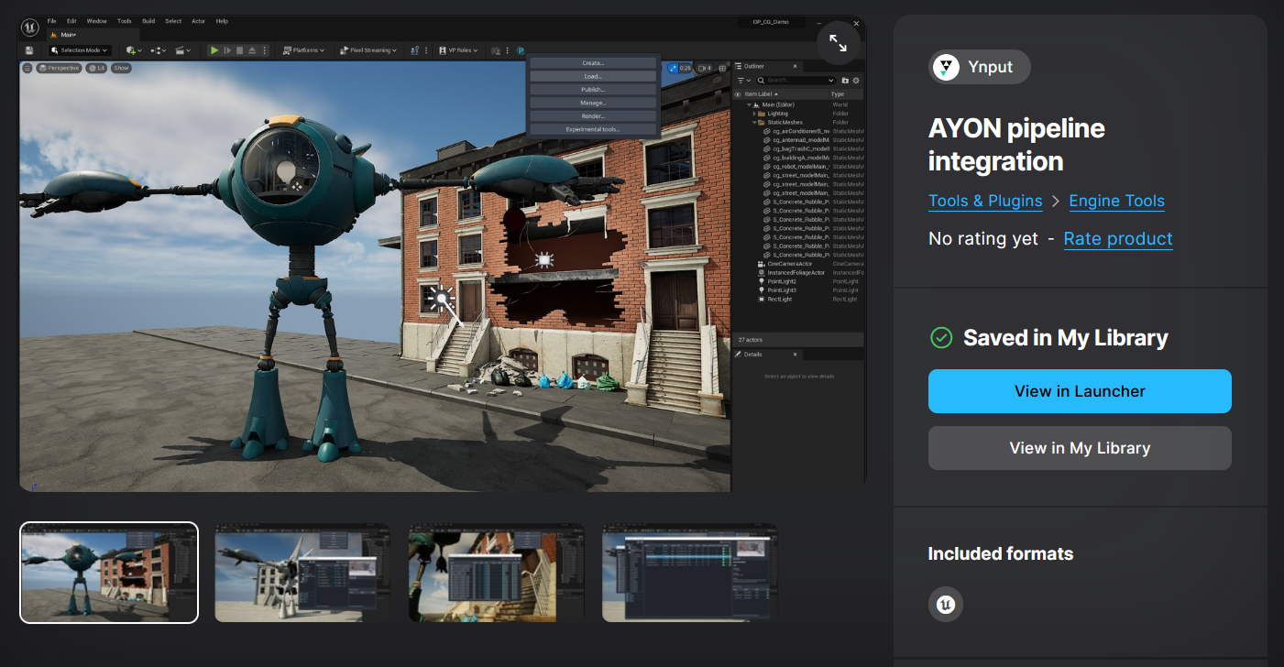Open the Cinematics clapperboard icon in the toolbar

click(183, 50)
